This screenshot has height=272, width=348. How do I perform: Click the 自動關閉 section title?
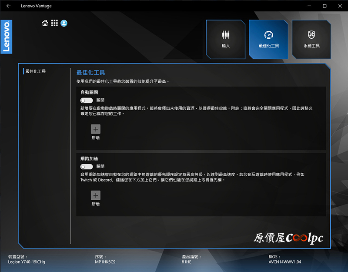89,92
